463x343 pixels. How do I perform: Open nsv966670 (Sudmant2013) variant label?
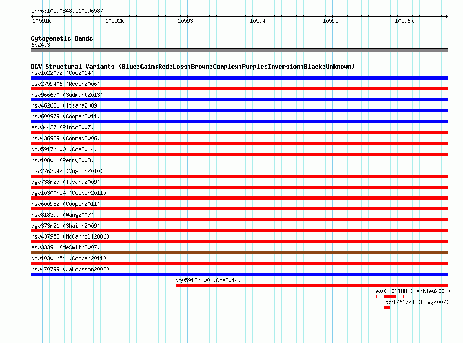point(67,95)
